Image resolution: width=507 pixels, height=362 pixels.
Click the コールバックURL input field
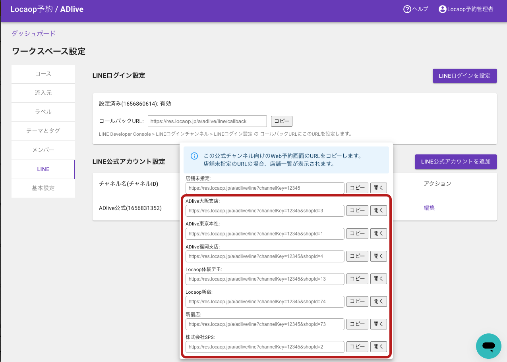[207, 121]
